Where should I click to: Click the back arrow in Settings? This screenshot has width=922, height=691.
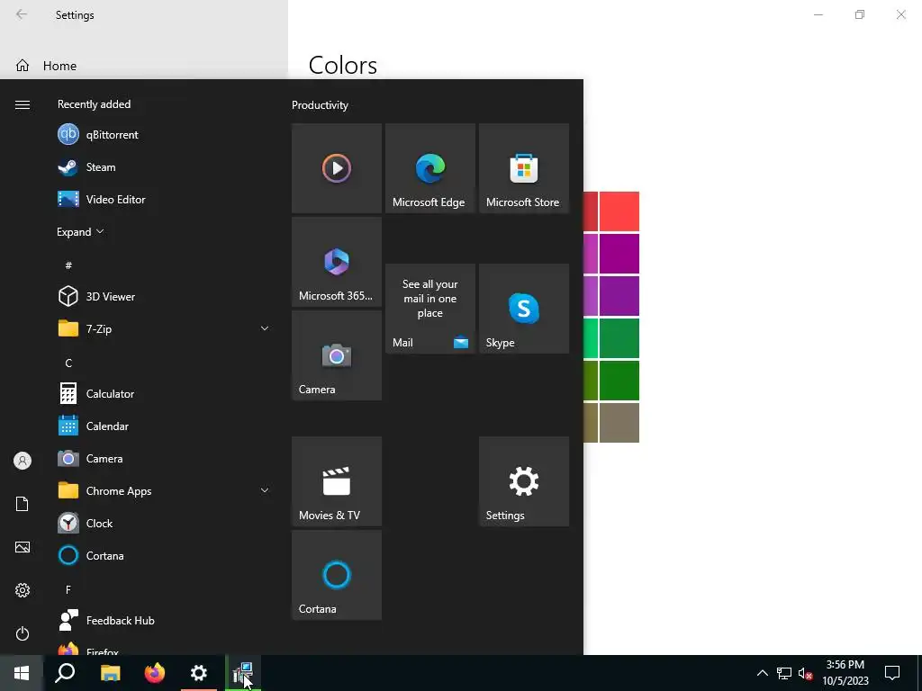tap(22, 14)
